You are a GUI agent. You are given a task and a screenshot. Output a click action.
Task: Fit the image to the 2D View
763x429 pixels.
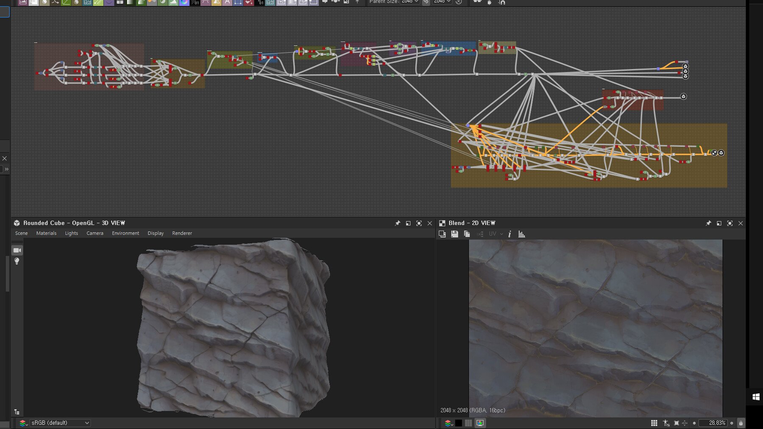click(x=677, y=423)
